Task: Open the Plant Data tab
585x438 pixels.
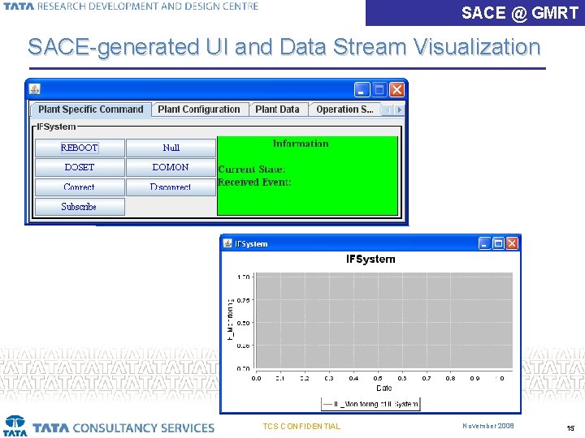Action: pos(278,109)
